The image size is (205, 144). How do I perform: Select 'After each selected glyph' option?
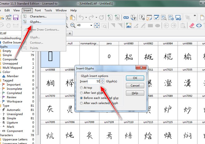click(x=82, y=103)
